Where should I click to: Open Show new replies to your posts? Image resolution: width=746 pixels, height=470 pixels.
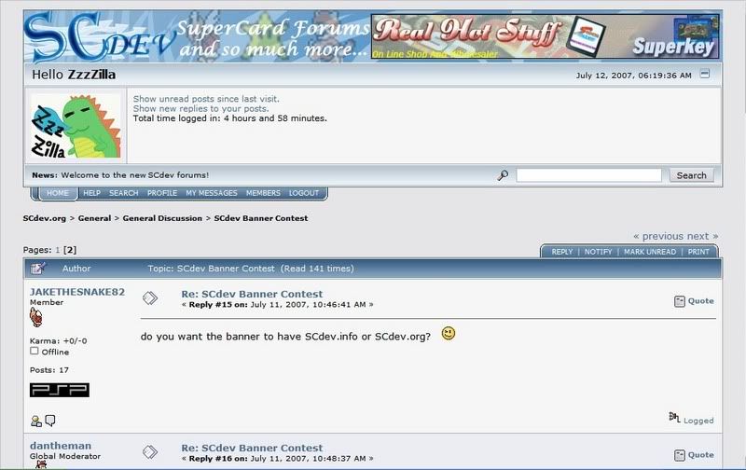[x=200, y=108]
